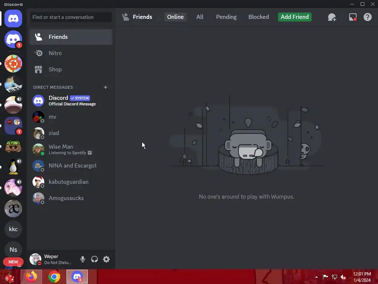Viewport: 378px width, 284px height.
Task: Switch to the Online friends tab
Action: pos(175,17)
